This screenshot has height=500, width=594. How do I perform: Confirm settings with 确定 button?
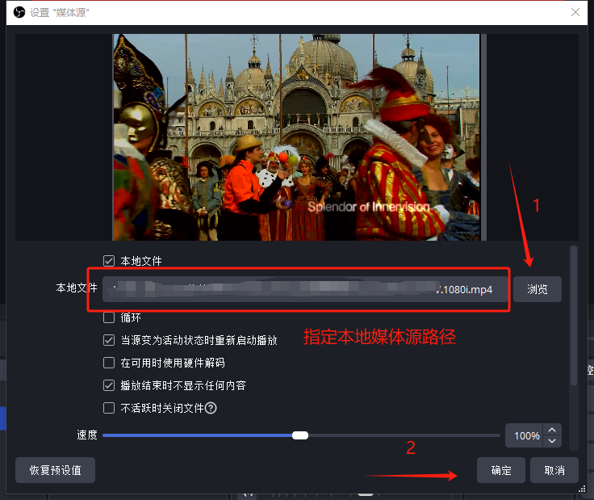[x=500, y=470]
